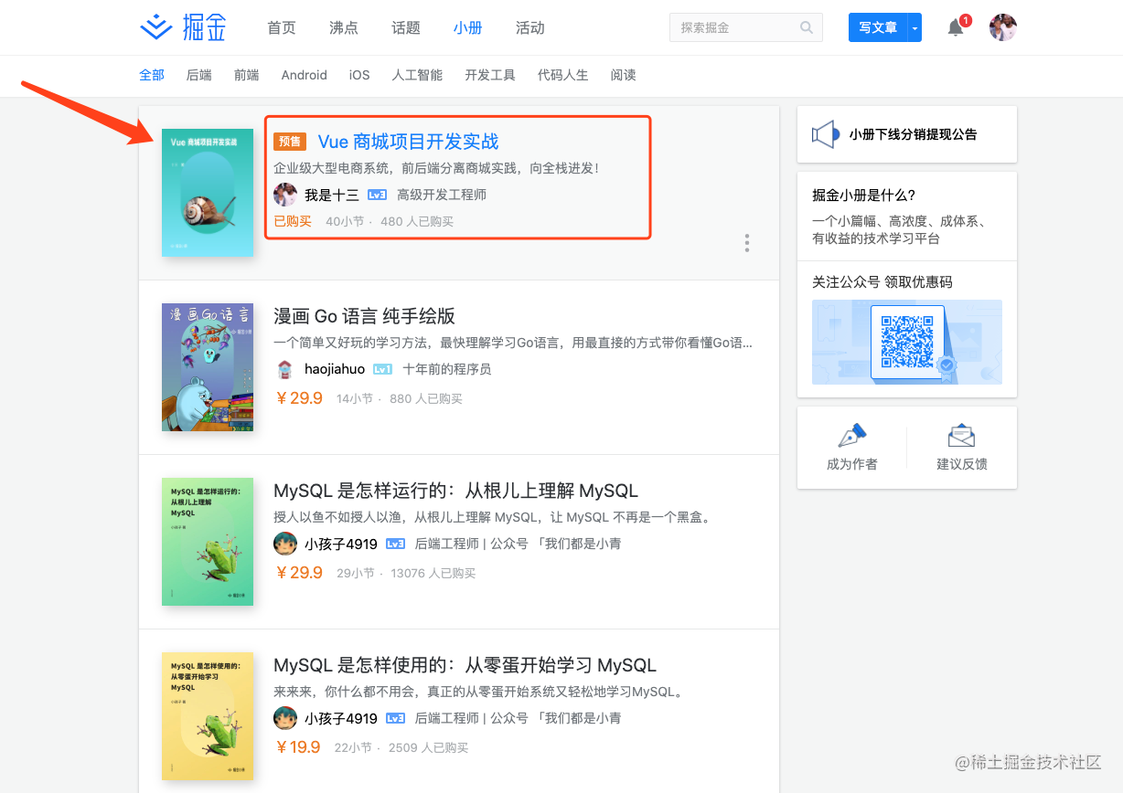Click ￥19.9 price text
This screenshot has height=793, width=1123.
(x=298, y=747)
